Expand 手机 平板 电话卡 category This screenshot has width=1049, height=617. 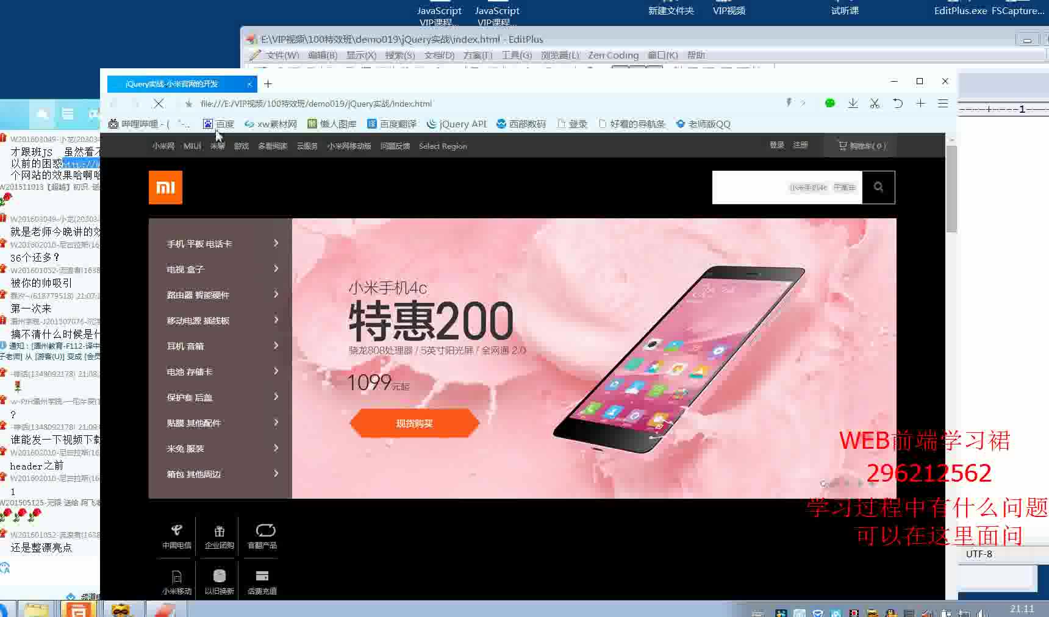pos(220,244)
